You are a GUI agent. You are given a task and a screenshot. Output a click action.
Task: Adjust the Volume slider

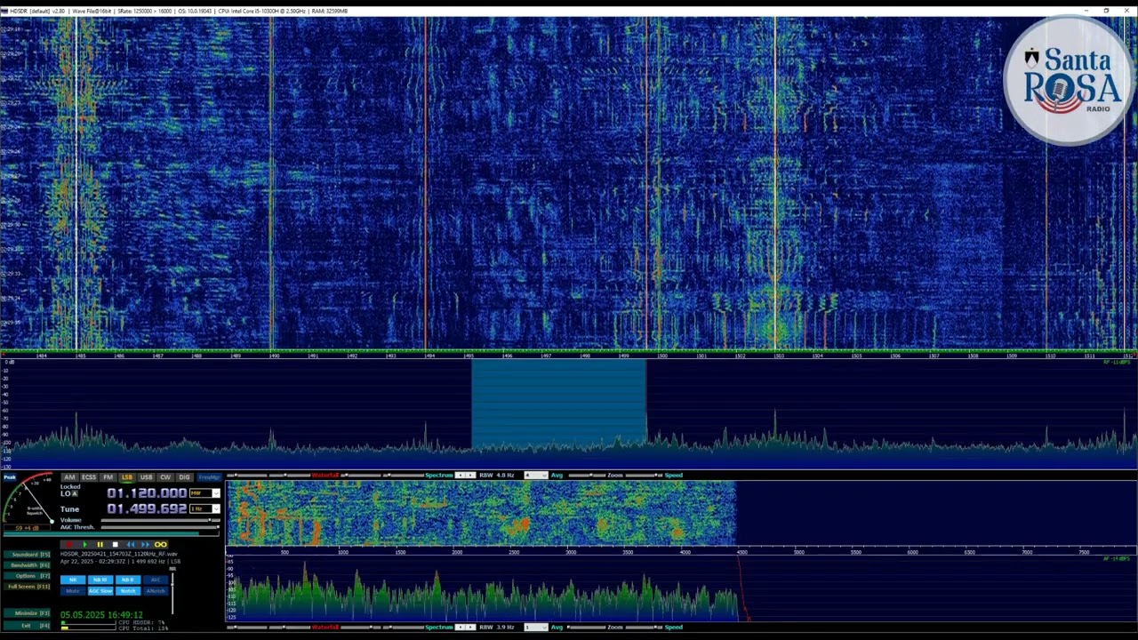[161, 520]
